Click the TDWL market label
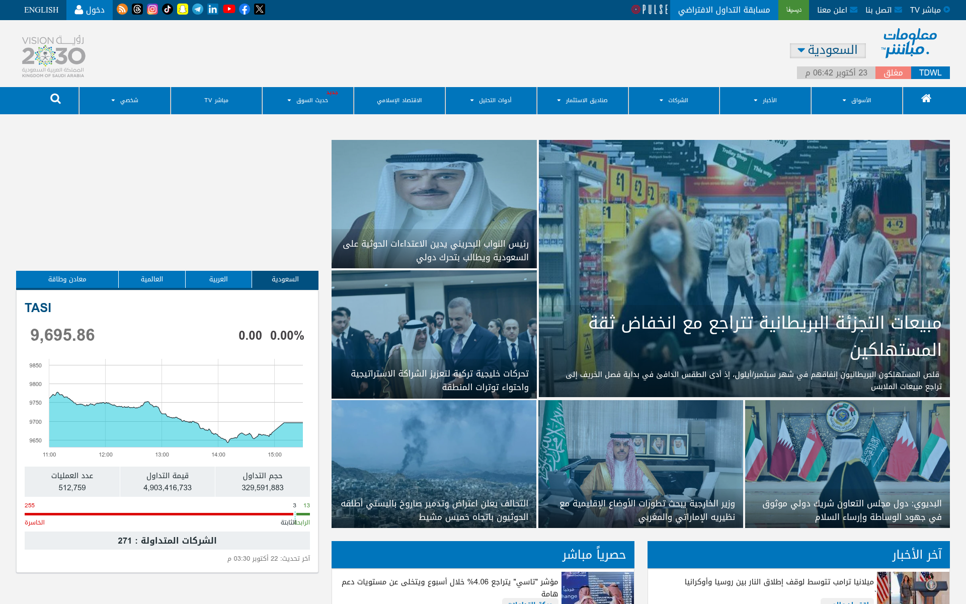Image resolution: width=966 pixels, height=604 pixels. point(930,73)
